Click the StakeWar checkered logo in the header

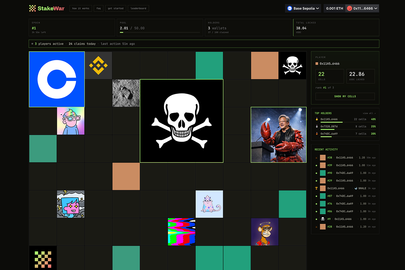tap(32, 8)
